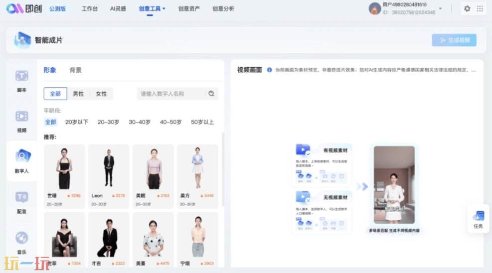Click the search magnifier icon
The width and height of the screenshot is (492, 273).
211,93
